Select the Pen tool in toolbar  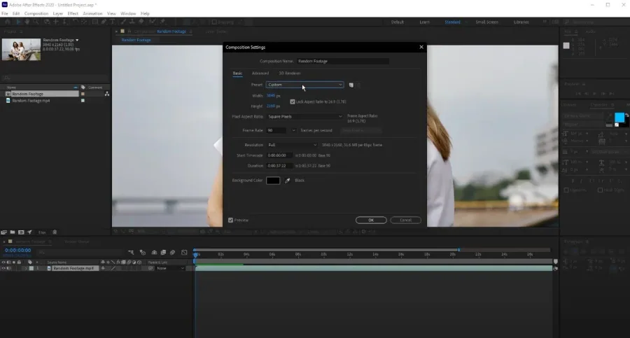(x=104, y=22)
